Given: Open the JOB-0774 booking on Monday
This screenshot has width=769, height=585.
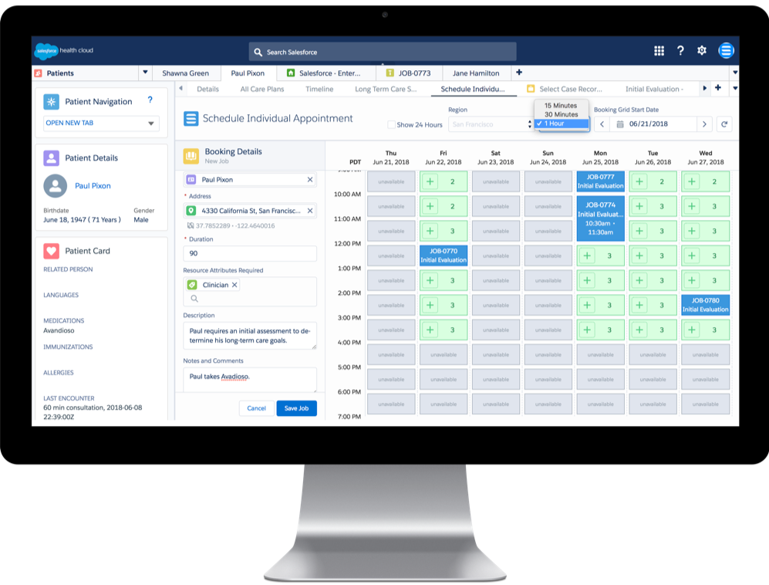Looking at the screenshot, I should 600,218.
